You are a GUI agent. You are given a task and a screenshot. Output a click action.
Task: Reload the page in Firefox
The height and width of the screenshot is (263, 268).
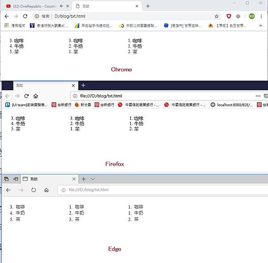[x=26, y=96]
